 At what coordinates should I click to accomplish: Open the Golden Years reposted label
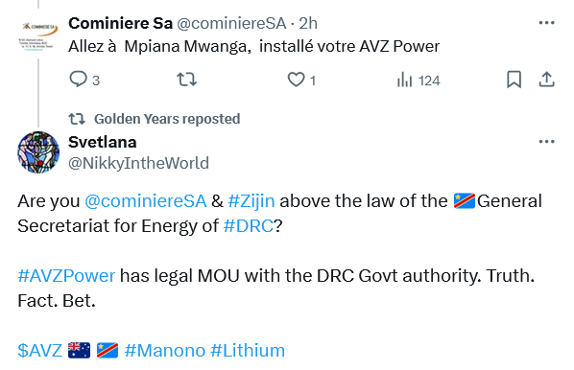(167, 119)
